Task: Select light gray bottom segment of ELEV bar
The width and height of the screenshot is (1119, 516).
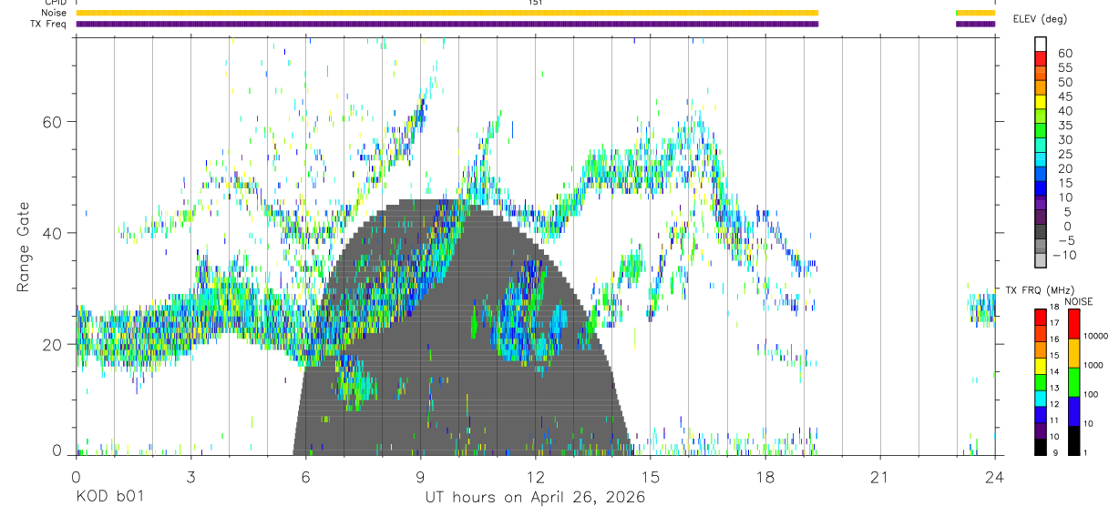Action: click(x=1041, y=259)
